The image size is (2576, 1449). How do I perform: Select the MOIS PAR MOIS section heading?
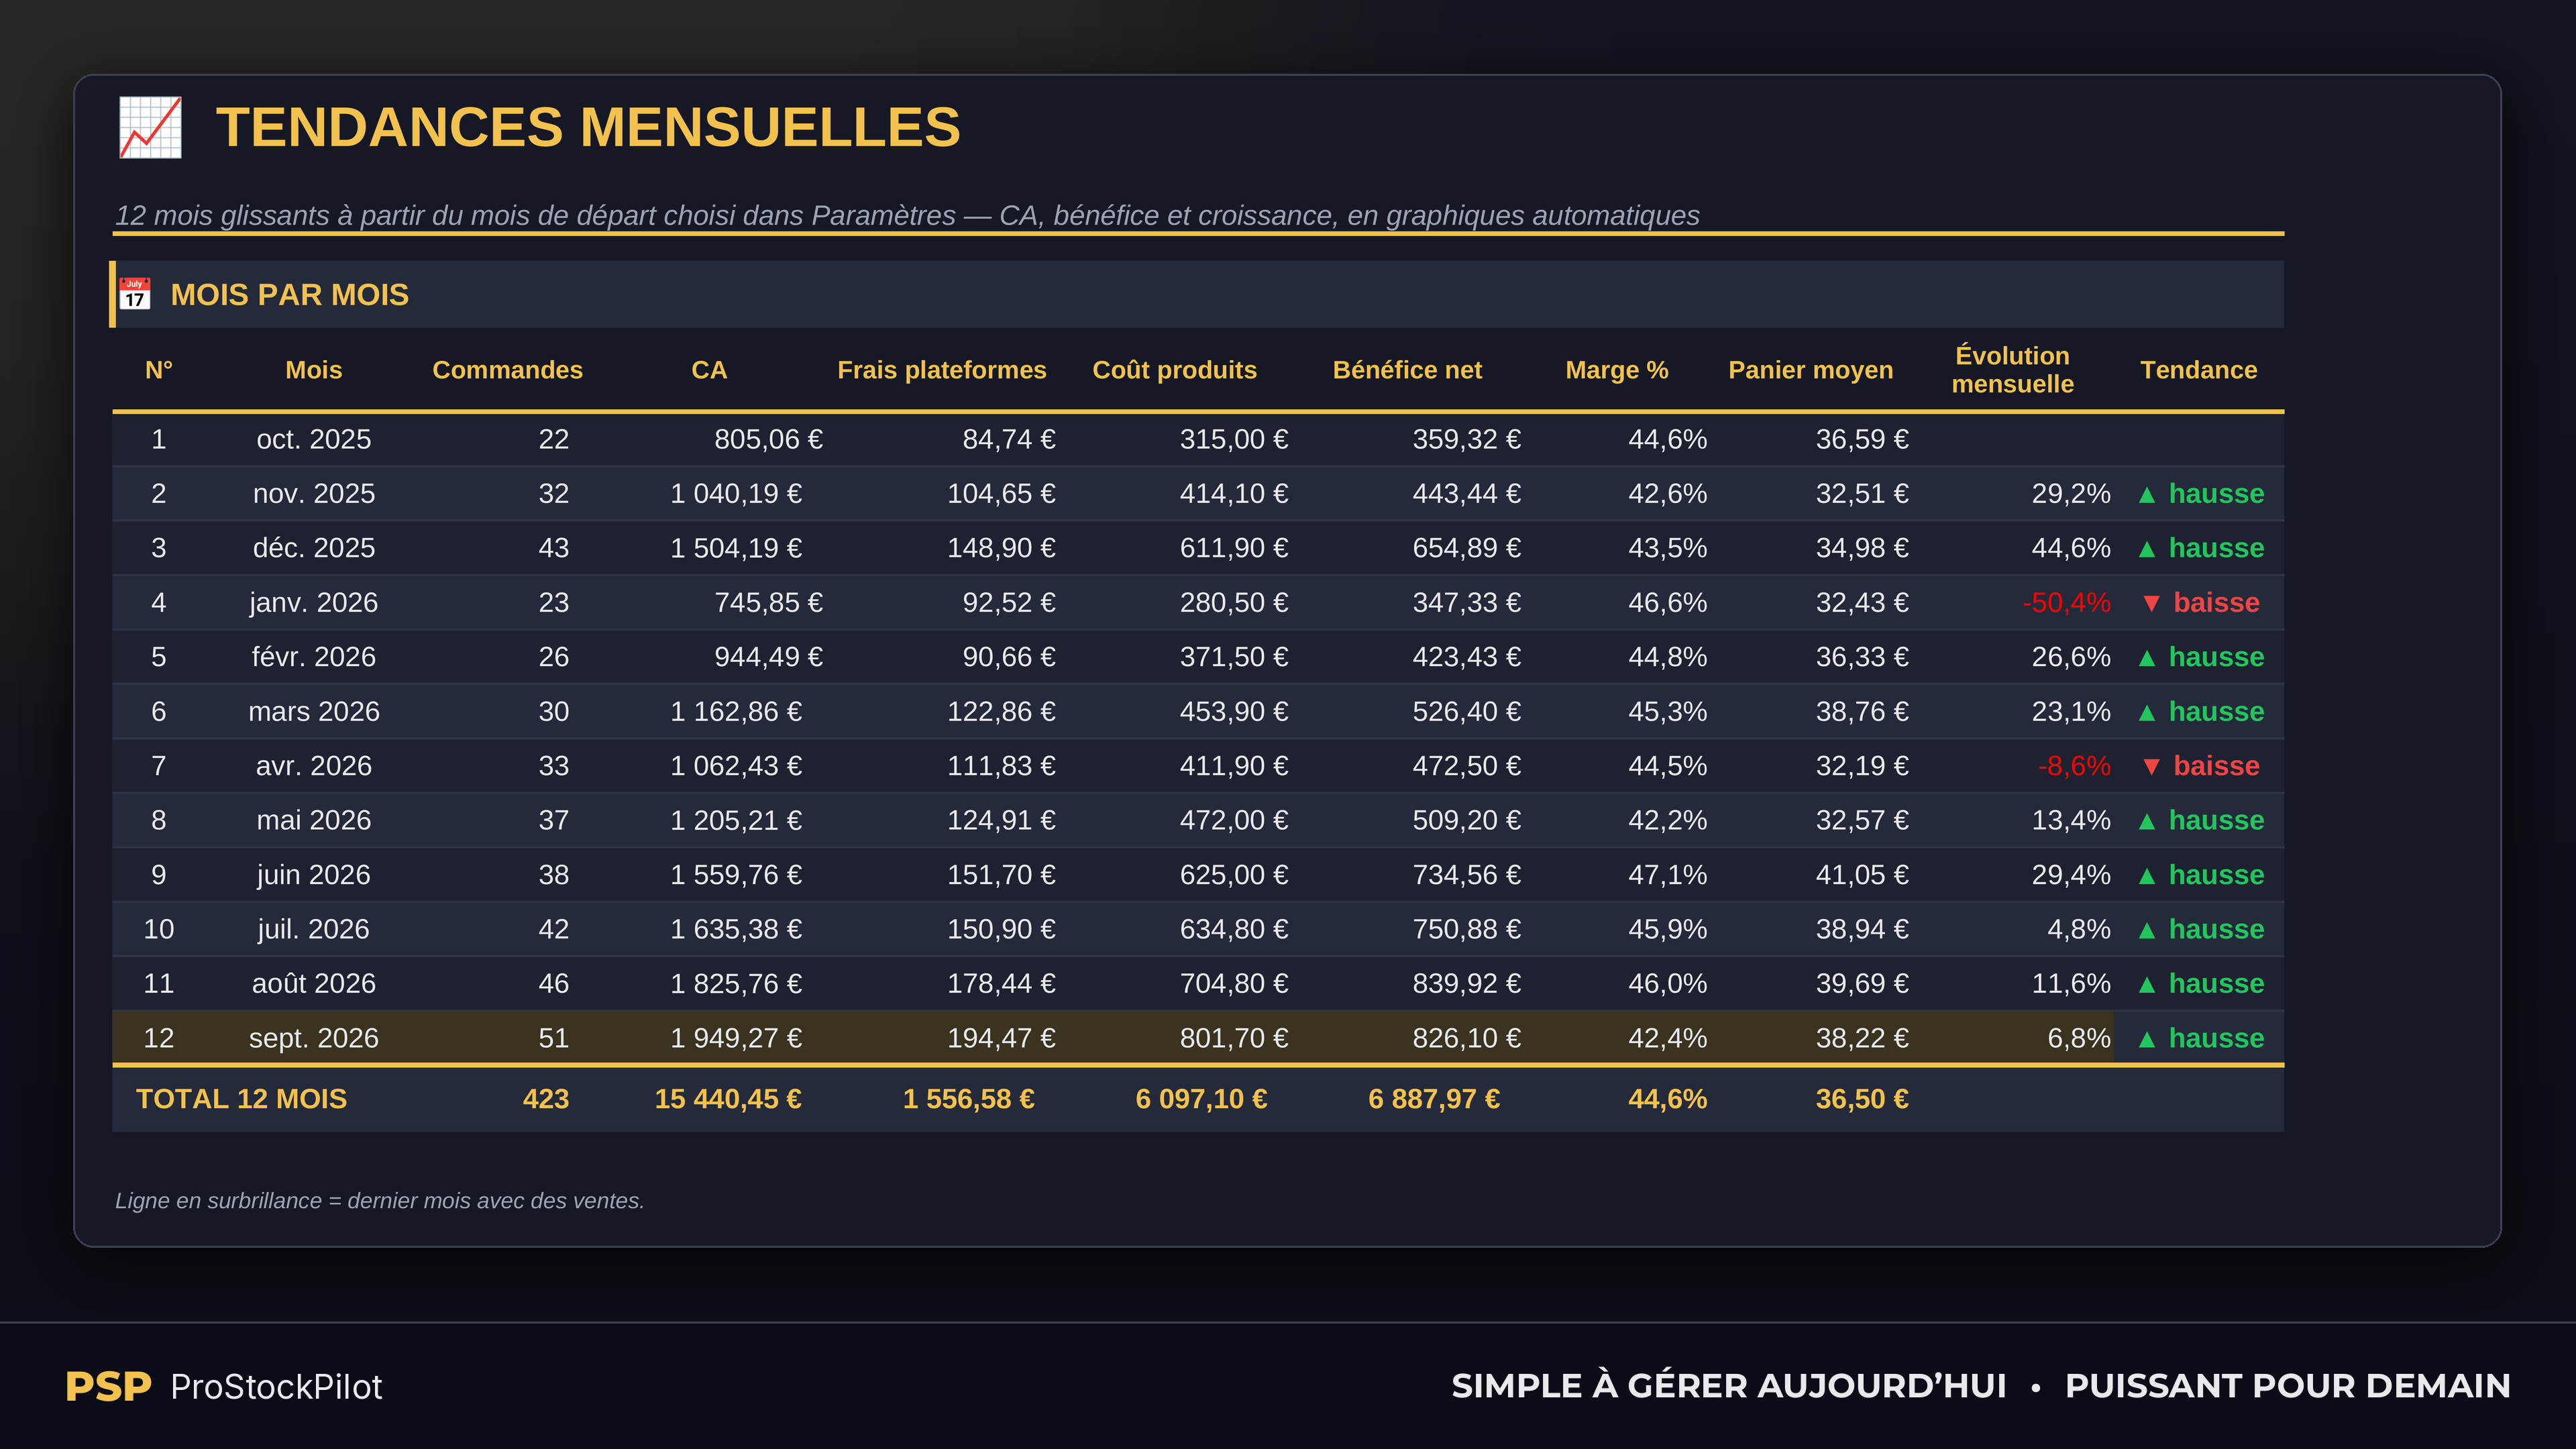(289, 294)
